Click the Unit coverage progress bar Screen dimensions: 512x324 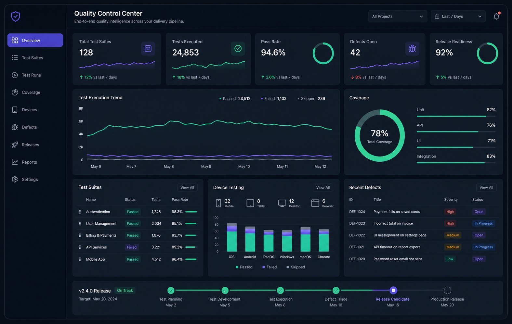click(456, 116)
